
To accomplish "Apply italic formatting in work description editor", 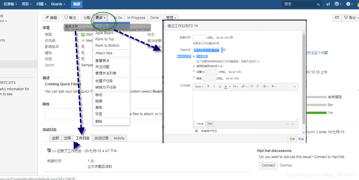I will [x=214, y=86].
